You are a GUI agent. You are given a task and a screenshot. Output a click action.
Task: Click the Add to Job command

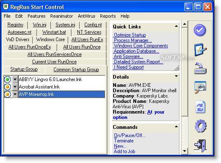pyautogui.click(x=124, y=151)
